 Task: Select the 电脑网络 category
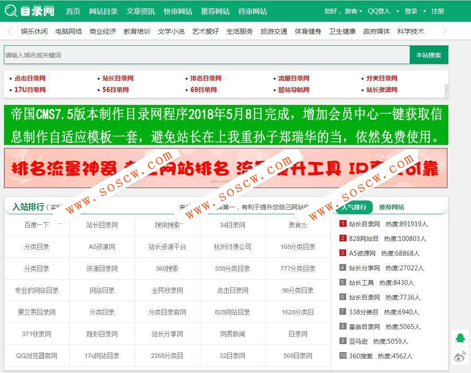(x=68, y=31)
